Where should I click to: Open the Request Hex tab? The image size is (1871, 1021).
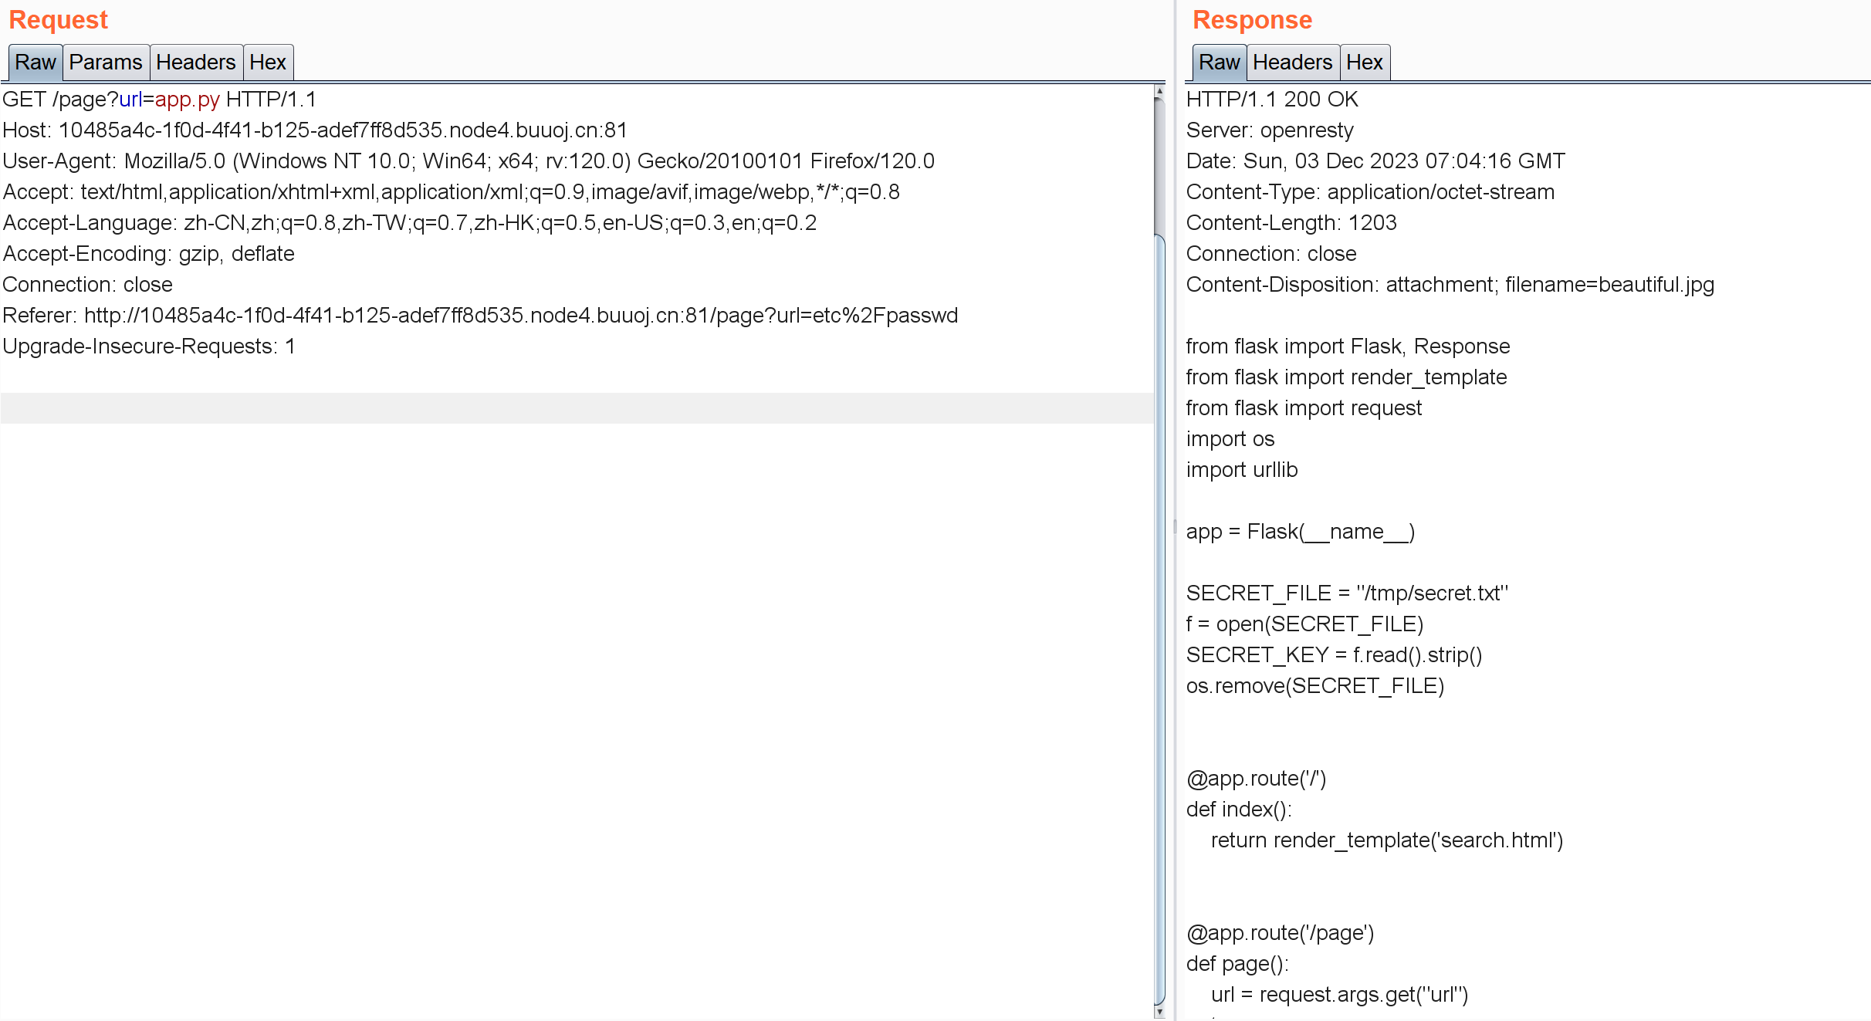(268, 63)
